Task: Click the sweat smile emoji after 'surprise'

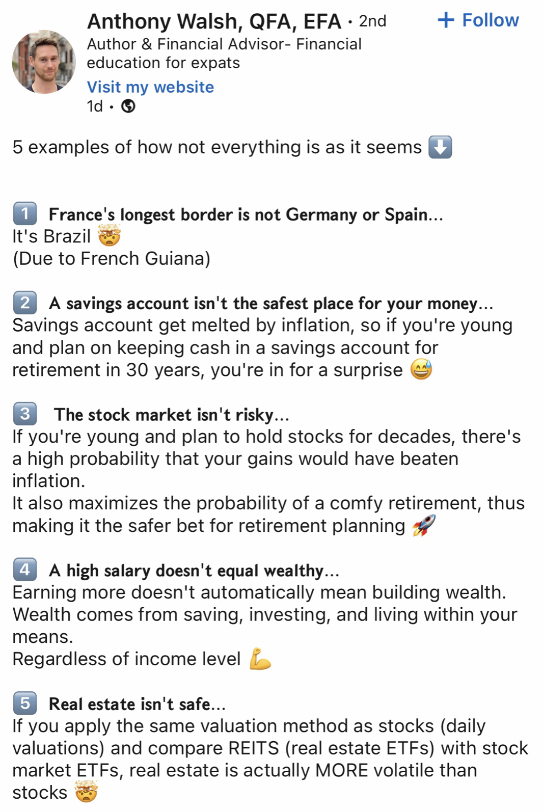Action: click(x=421, y=370)
